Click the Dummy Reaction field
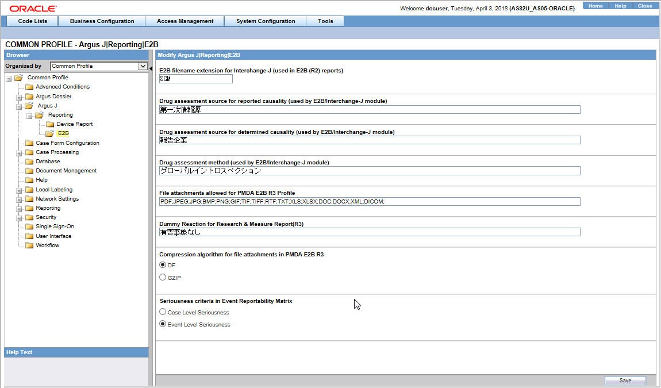 click(370, 232)
